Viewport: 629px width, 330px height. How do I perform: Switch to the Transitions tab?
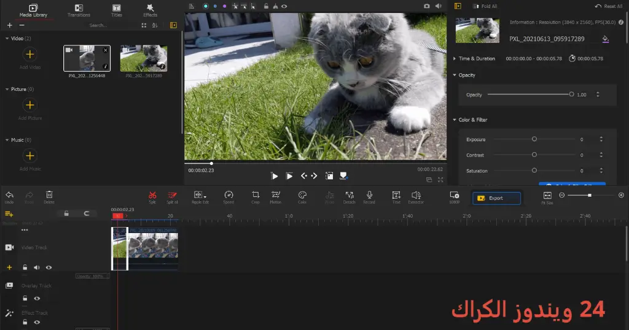coord(79,10)
